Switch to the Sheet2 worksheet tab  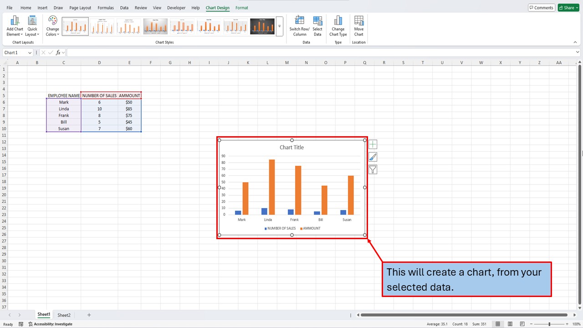[x=64, y=314]
